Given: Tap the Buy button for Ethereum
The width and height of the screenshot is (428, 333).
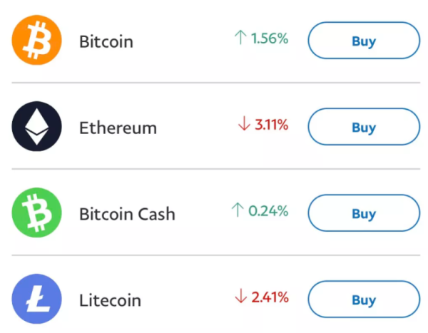Looking at the screenshot, I should (364, 127).
